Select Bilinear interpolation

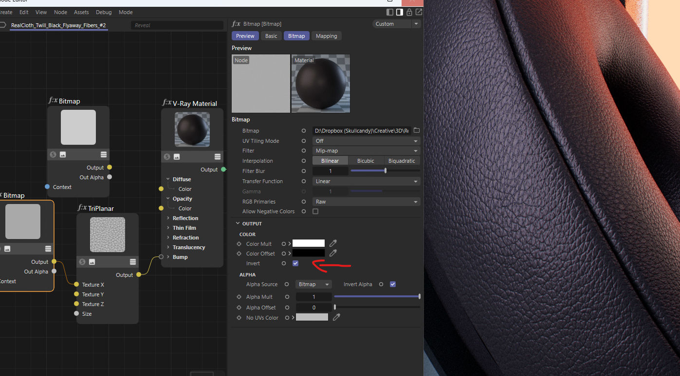330,161
